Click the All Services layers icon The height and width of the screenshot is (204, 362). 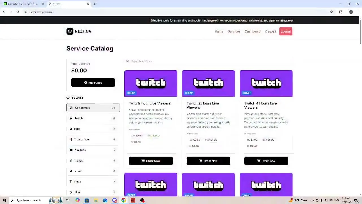coord(71,108)
